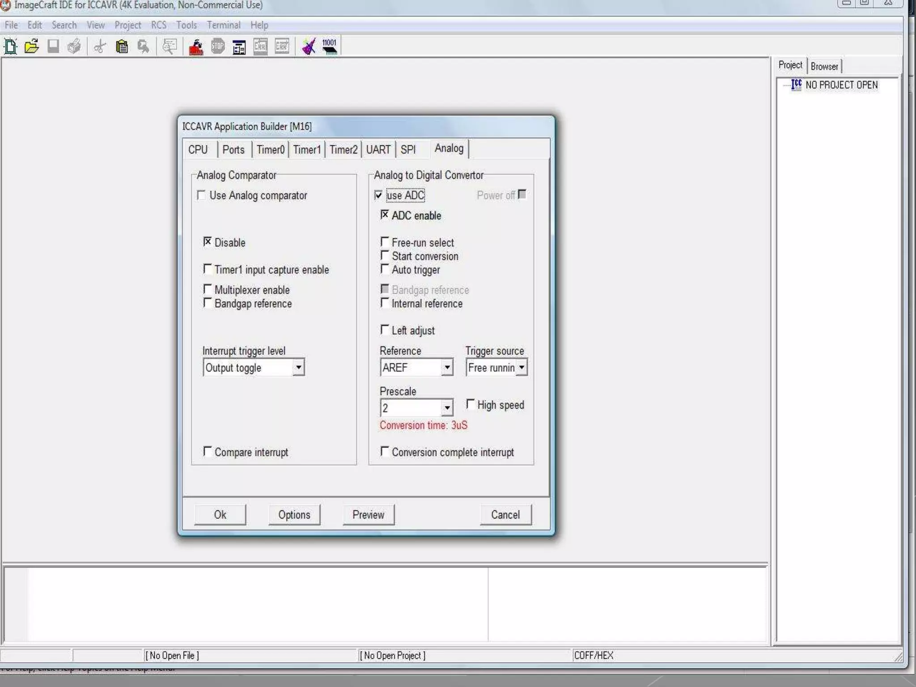Enable the Auto trigger checkbox
916x687 pixels.
click(x=385, y=269)
